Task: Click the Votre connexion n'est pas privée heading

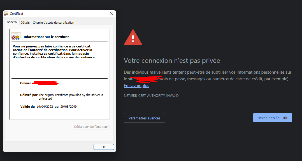Action: pos(172,61)
